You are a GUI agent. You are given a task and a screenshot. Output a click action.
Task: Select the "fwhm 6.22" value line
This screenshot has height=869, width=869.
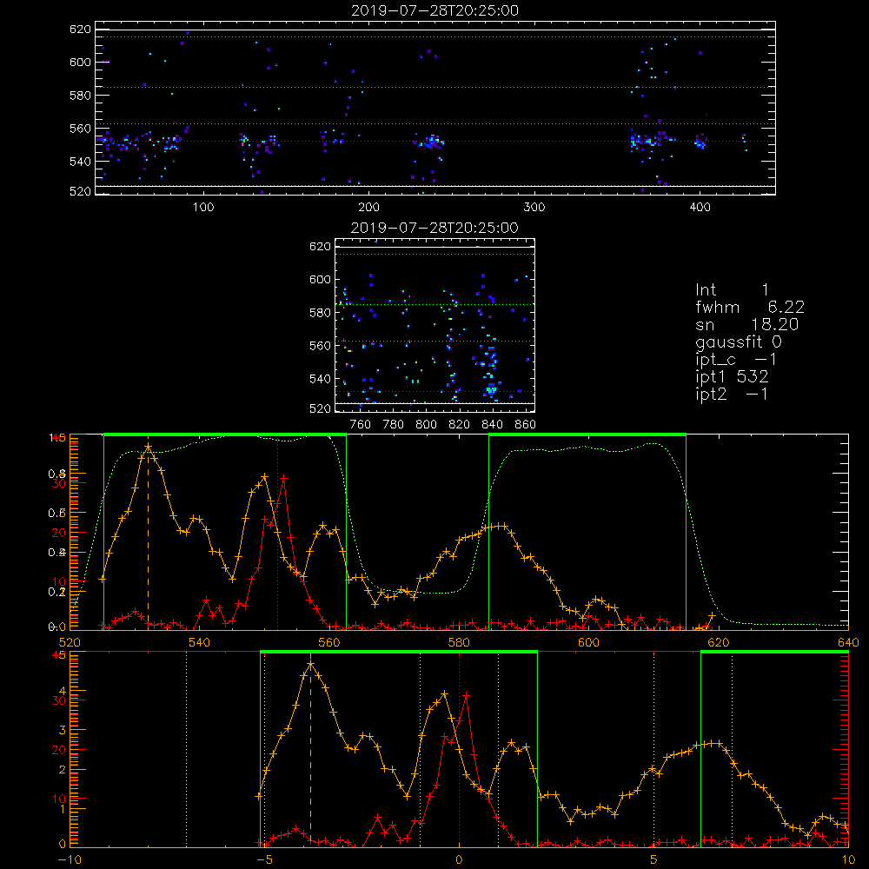point(750,307)
